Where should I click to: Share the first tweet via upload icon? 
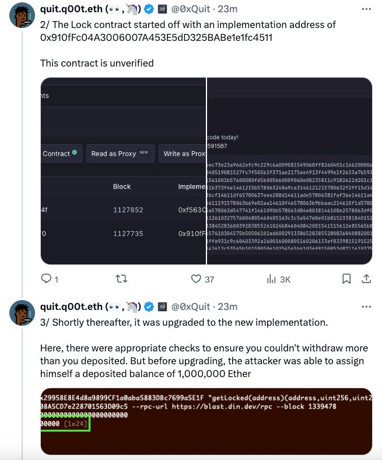[366, 278]
